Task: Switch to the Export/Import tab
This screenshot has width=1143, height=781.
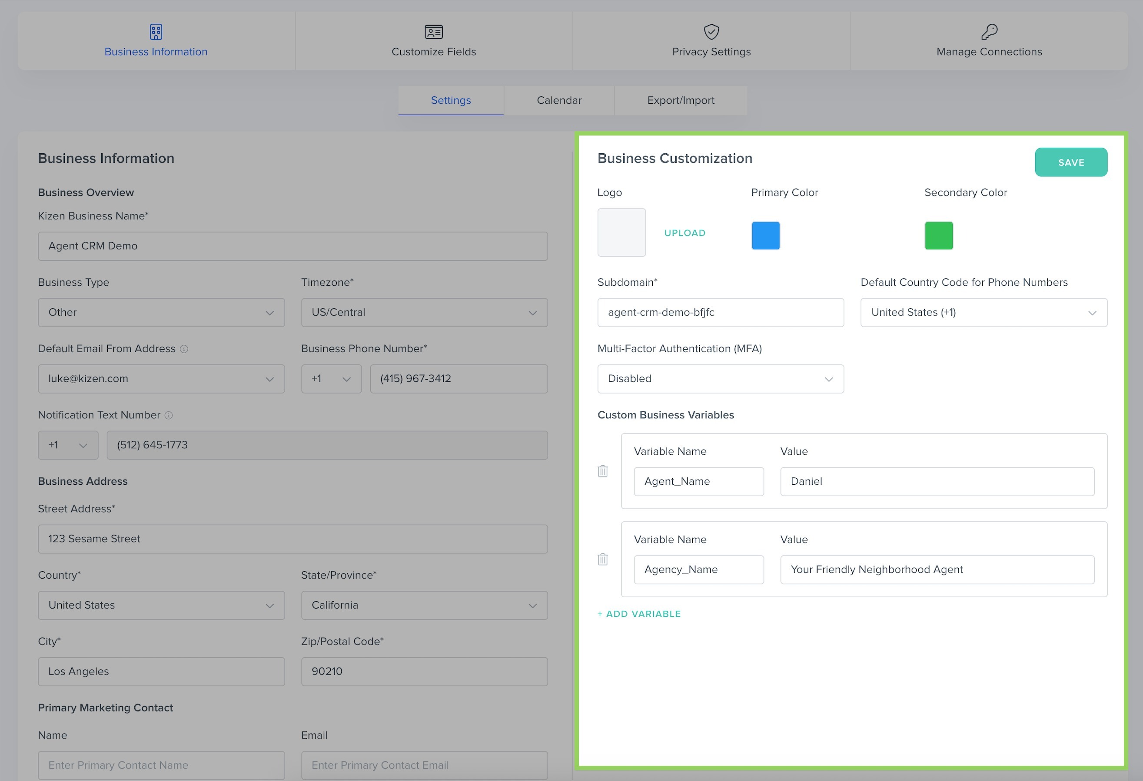Action: (680, 100)
